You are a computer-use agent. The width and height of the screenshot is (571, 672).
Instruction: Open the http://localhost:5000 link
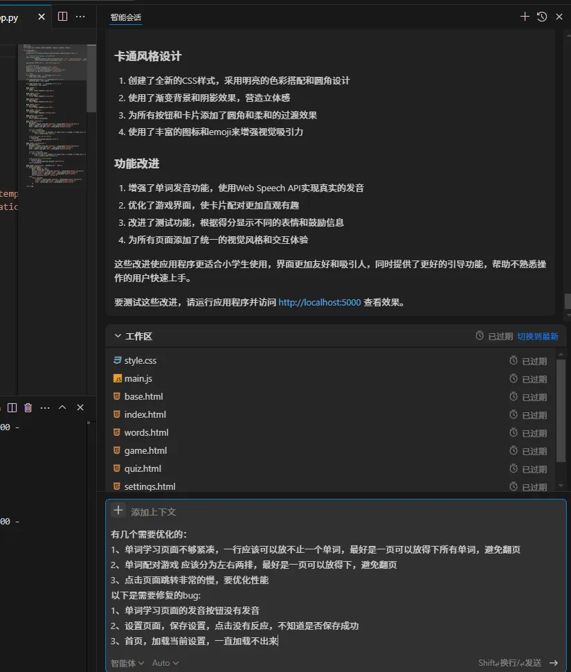click(x=319, y=302)
